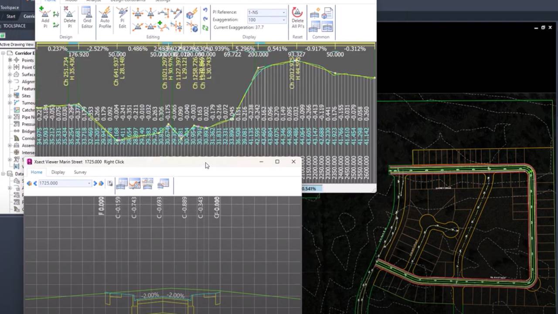558x314 pixels.
Task: Switch to the Start drawing tab
Action: point(11,17)
